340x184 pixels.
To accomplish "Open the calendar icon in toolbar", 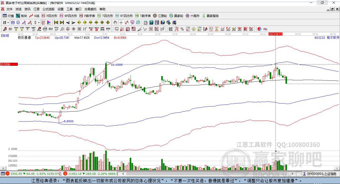I will [145, 23].
